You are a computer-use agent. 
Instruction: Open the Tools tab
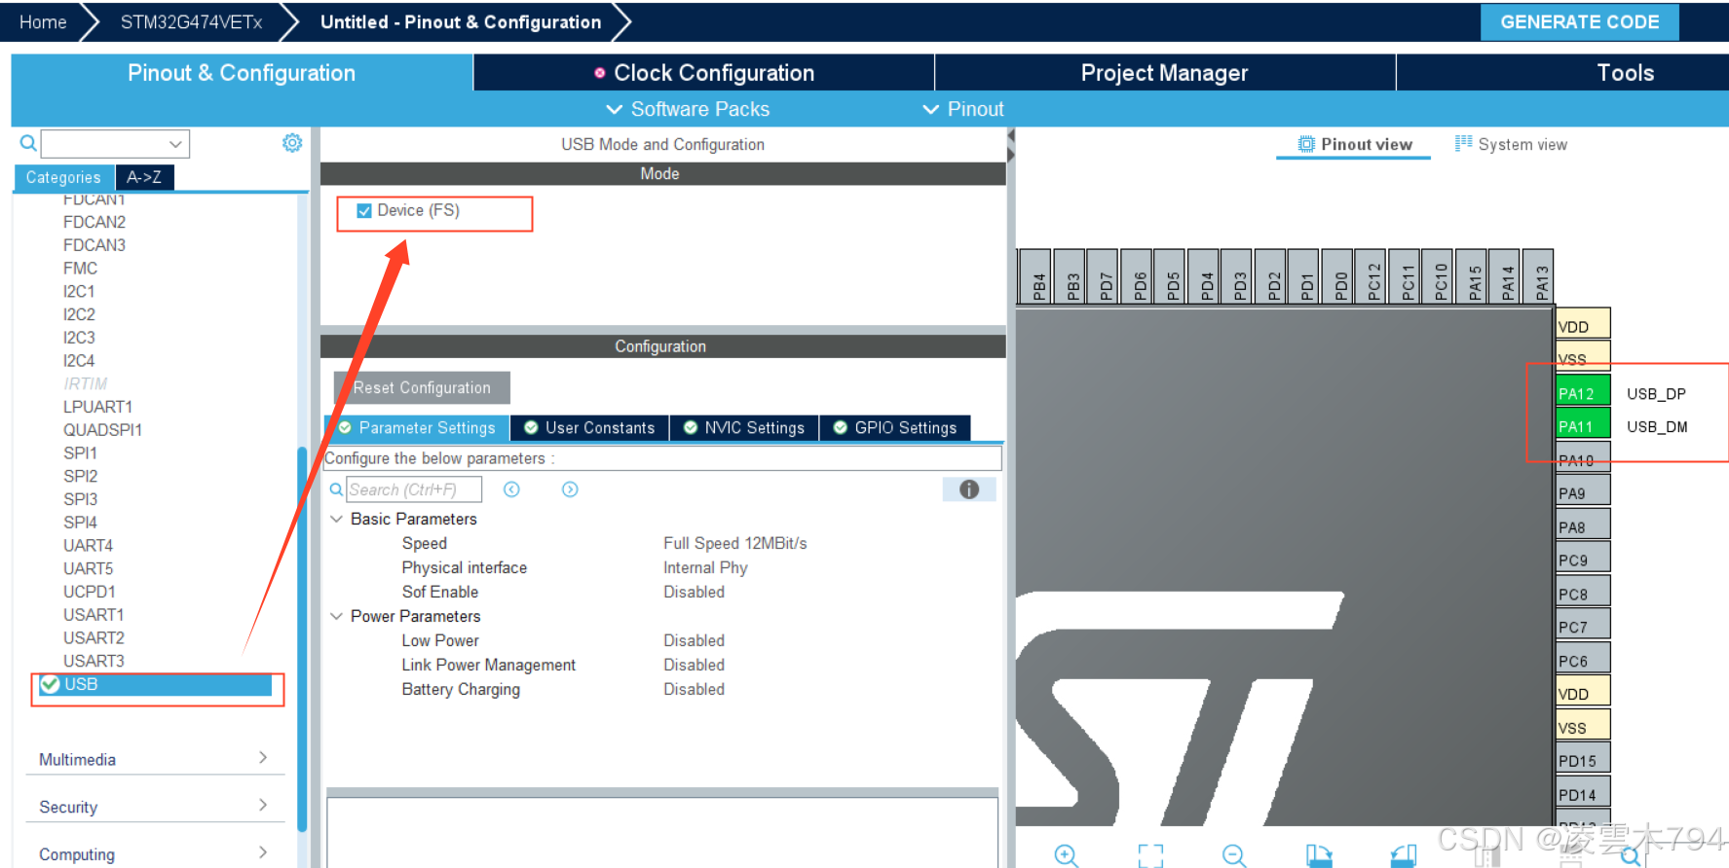1625,73
